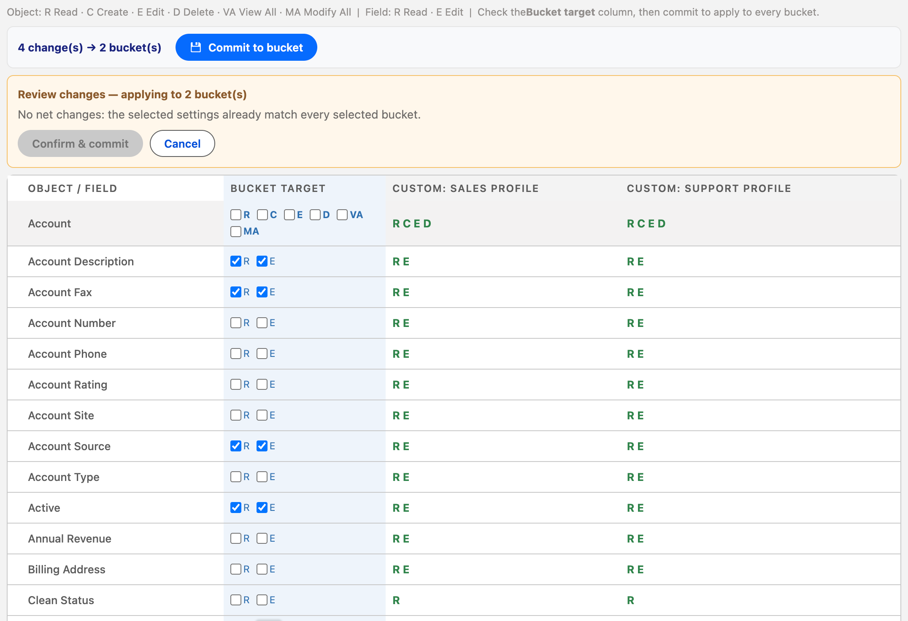Check the Account object MA checkbox

[x=236, y=231]
